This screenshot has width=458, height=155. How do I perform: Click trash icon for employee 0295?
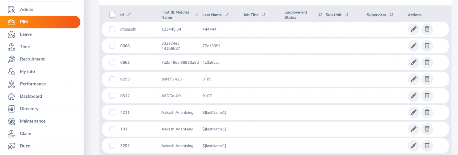click(427, 79)
